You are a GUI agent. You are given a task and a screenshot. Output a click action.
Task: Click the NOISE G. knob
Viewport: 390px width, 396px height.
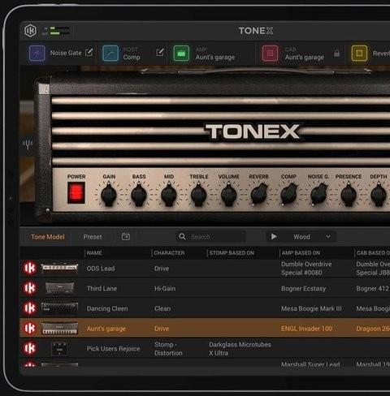pyautogui.click(x=318, y=194)
